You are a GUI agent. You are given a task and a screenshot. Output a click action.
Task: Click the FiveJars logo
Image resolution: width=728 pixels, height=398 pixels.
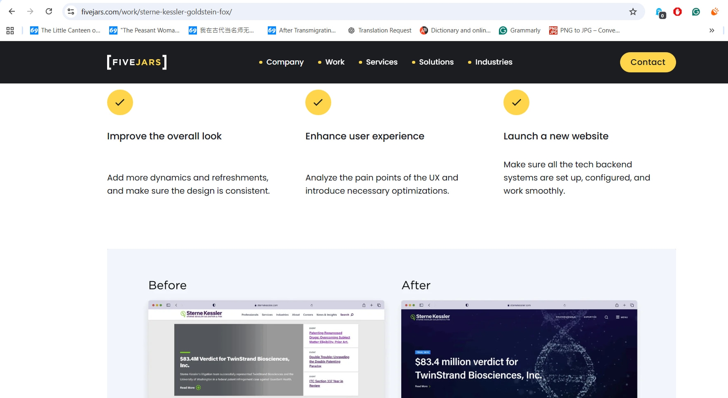click(x=137, y=62)
